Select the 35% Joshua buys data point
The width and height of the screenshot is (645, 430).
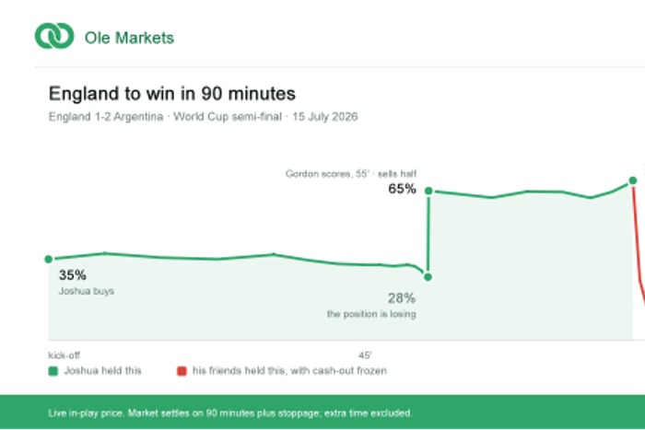tap(49, 259)
